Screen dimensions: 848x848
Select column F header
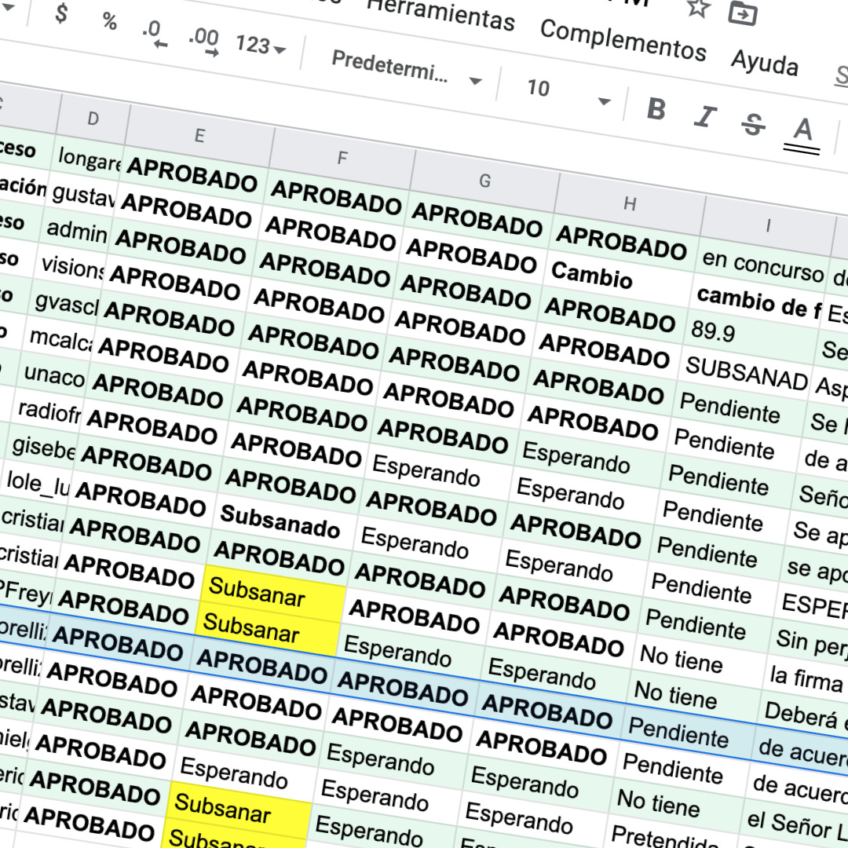click(342, 158)
